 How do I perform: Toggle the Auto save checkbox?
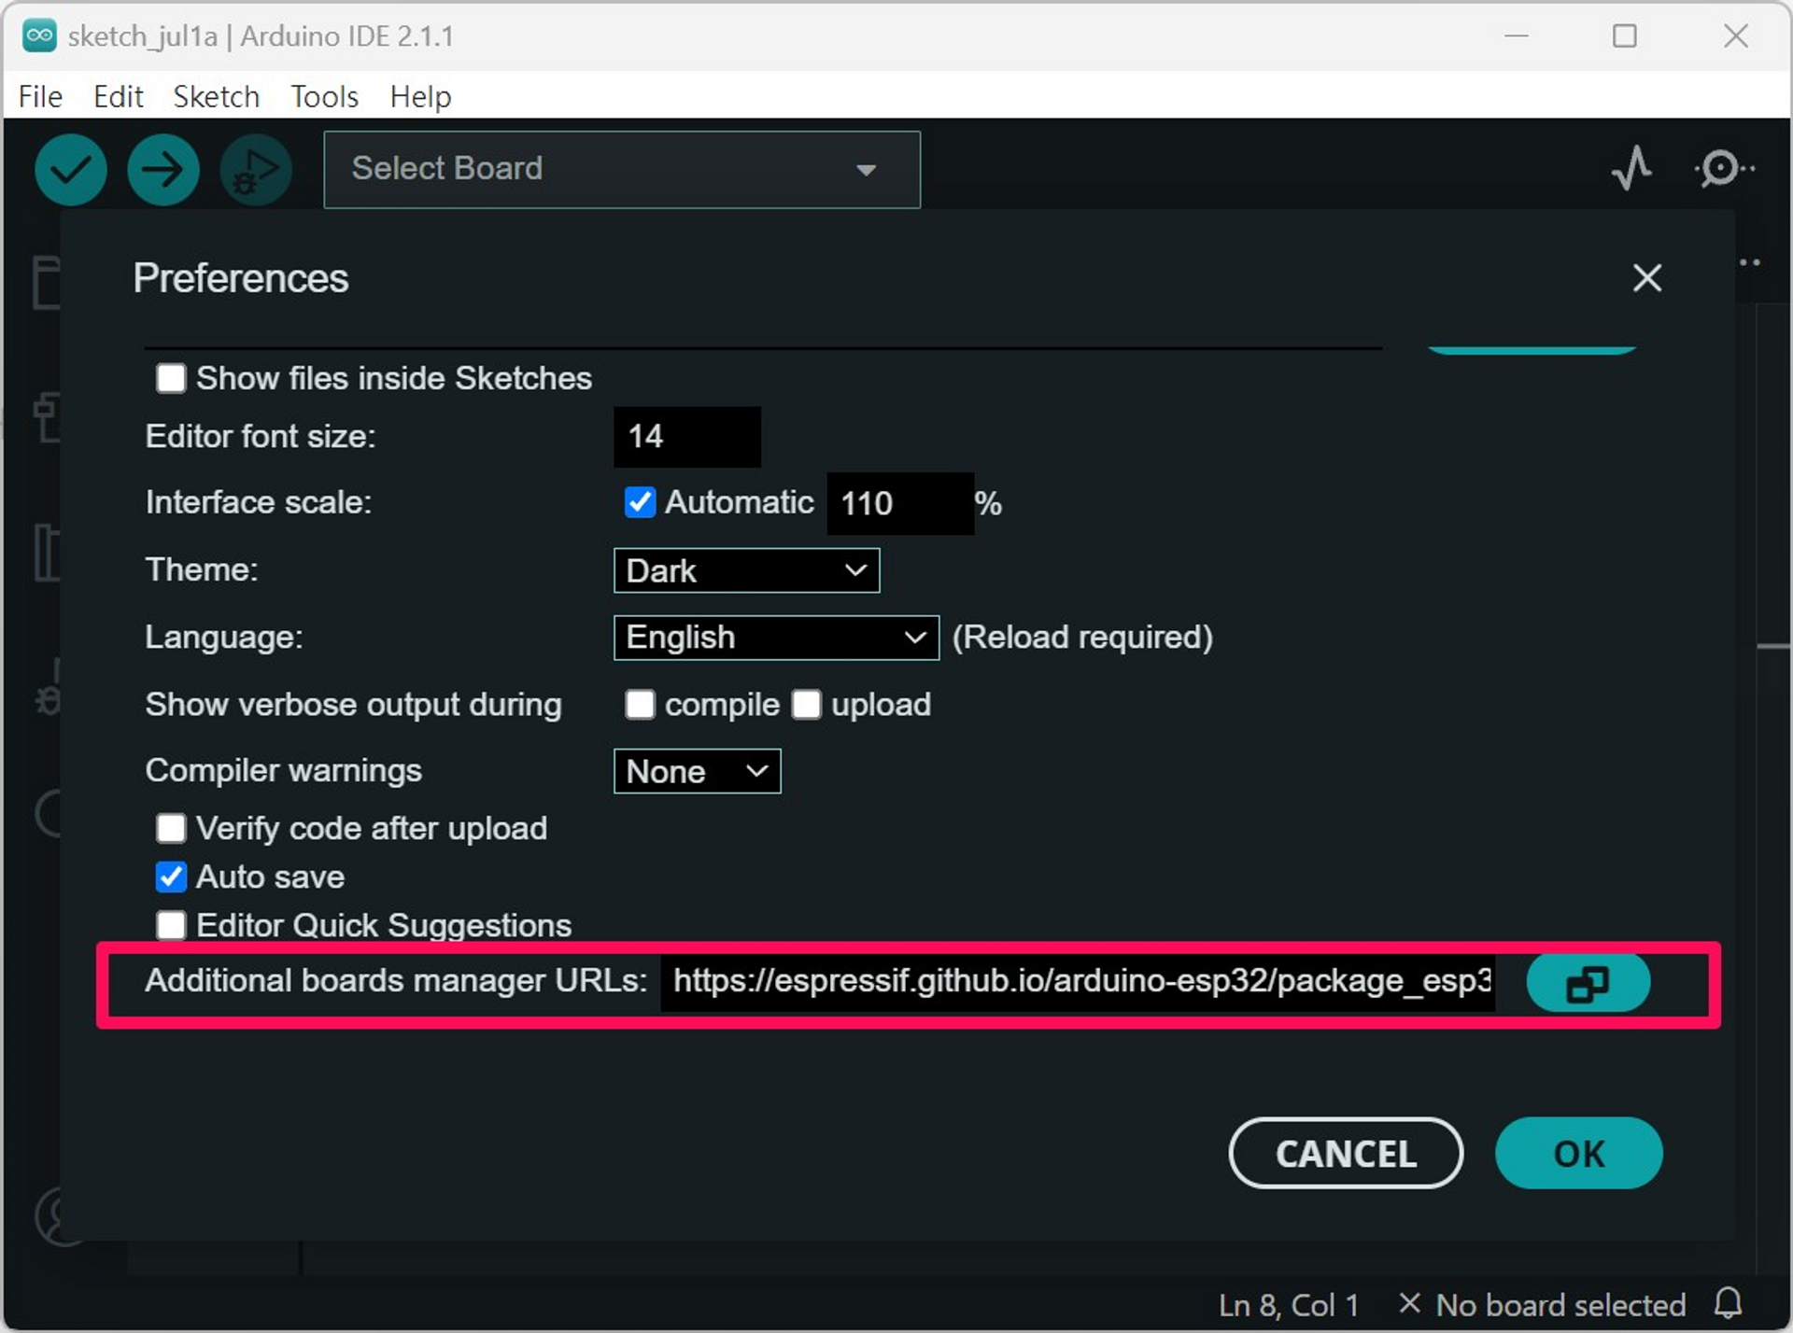[172, 876]
